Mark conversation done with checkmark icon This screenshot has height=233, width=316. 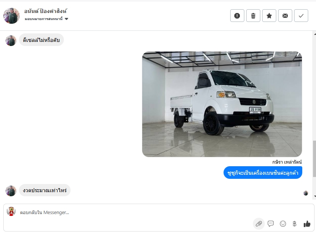pyautogui.click(x=301, y=16)
